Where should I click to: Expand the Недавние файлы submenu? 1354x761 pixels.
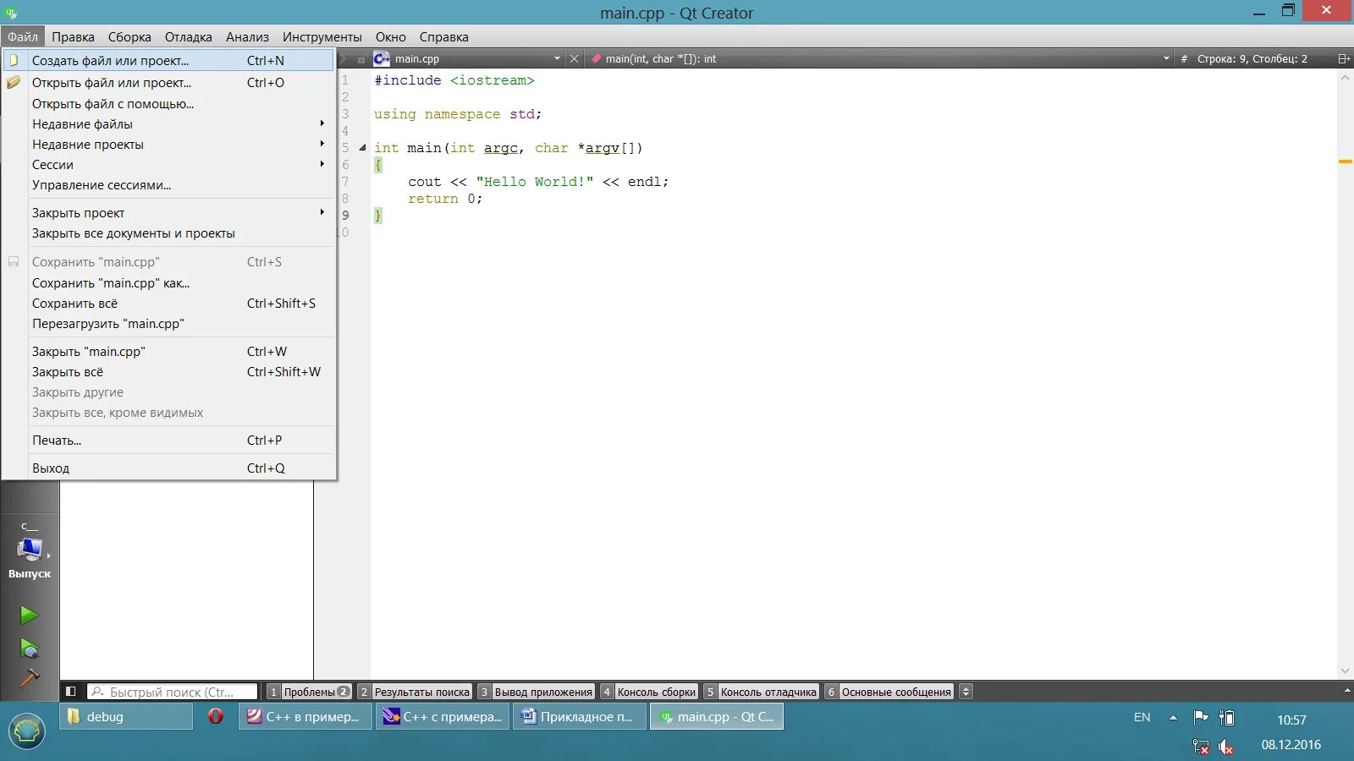pyautogui.click(x=168, y=123)
